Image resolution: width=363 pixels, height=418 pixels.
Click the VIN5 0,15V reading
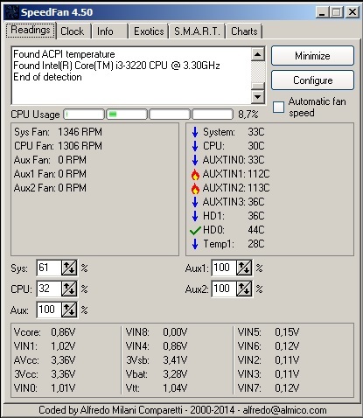(269, 332)
